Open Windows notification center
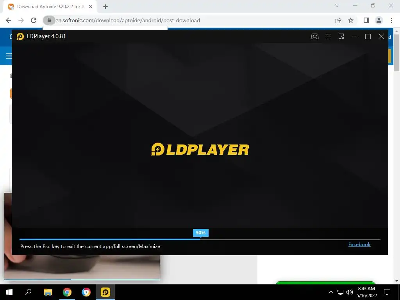This screenshot has height=300, width=400. (x=387, y=292)
